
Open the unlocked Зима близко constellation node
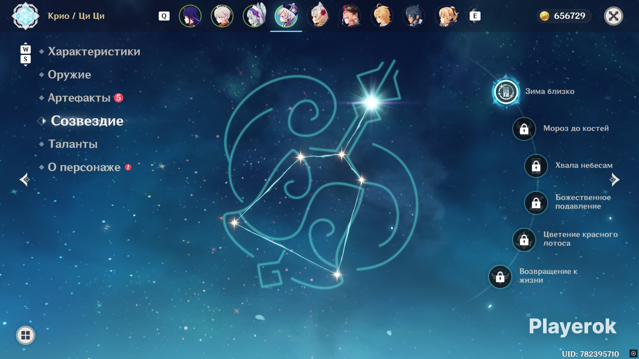pyautogui.click(x=506, y=92)
